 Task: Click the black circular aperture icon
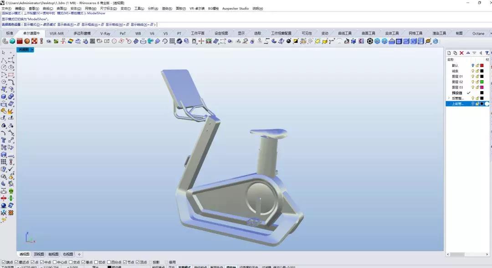click(370, 41)
